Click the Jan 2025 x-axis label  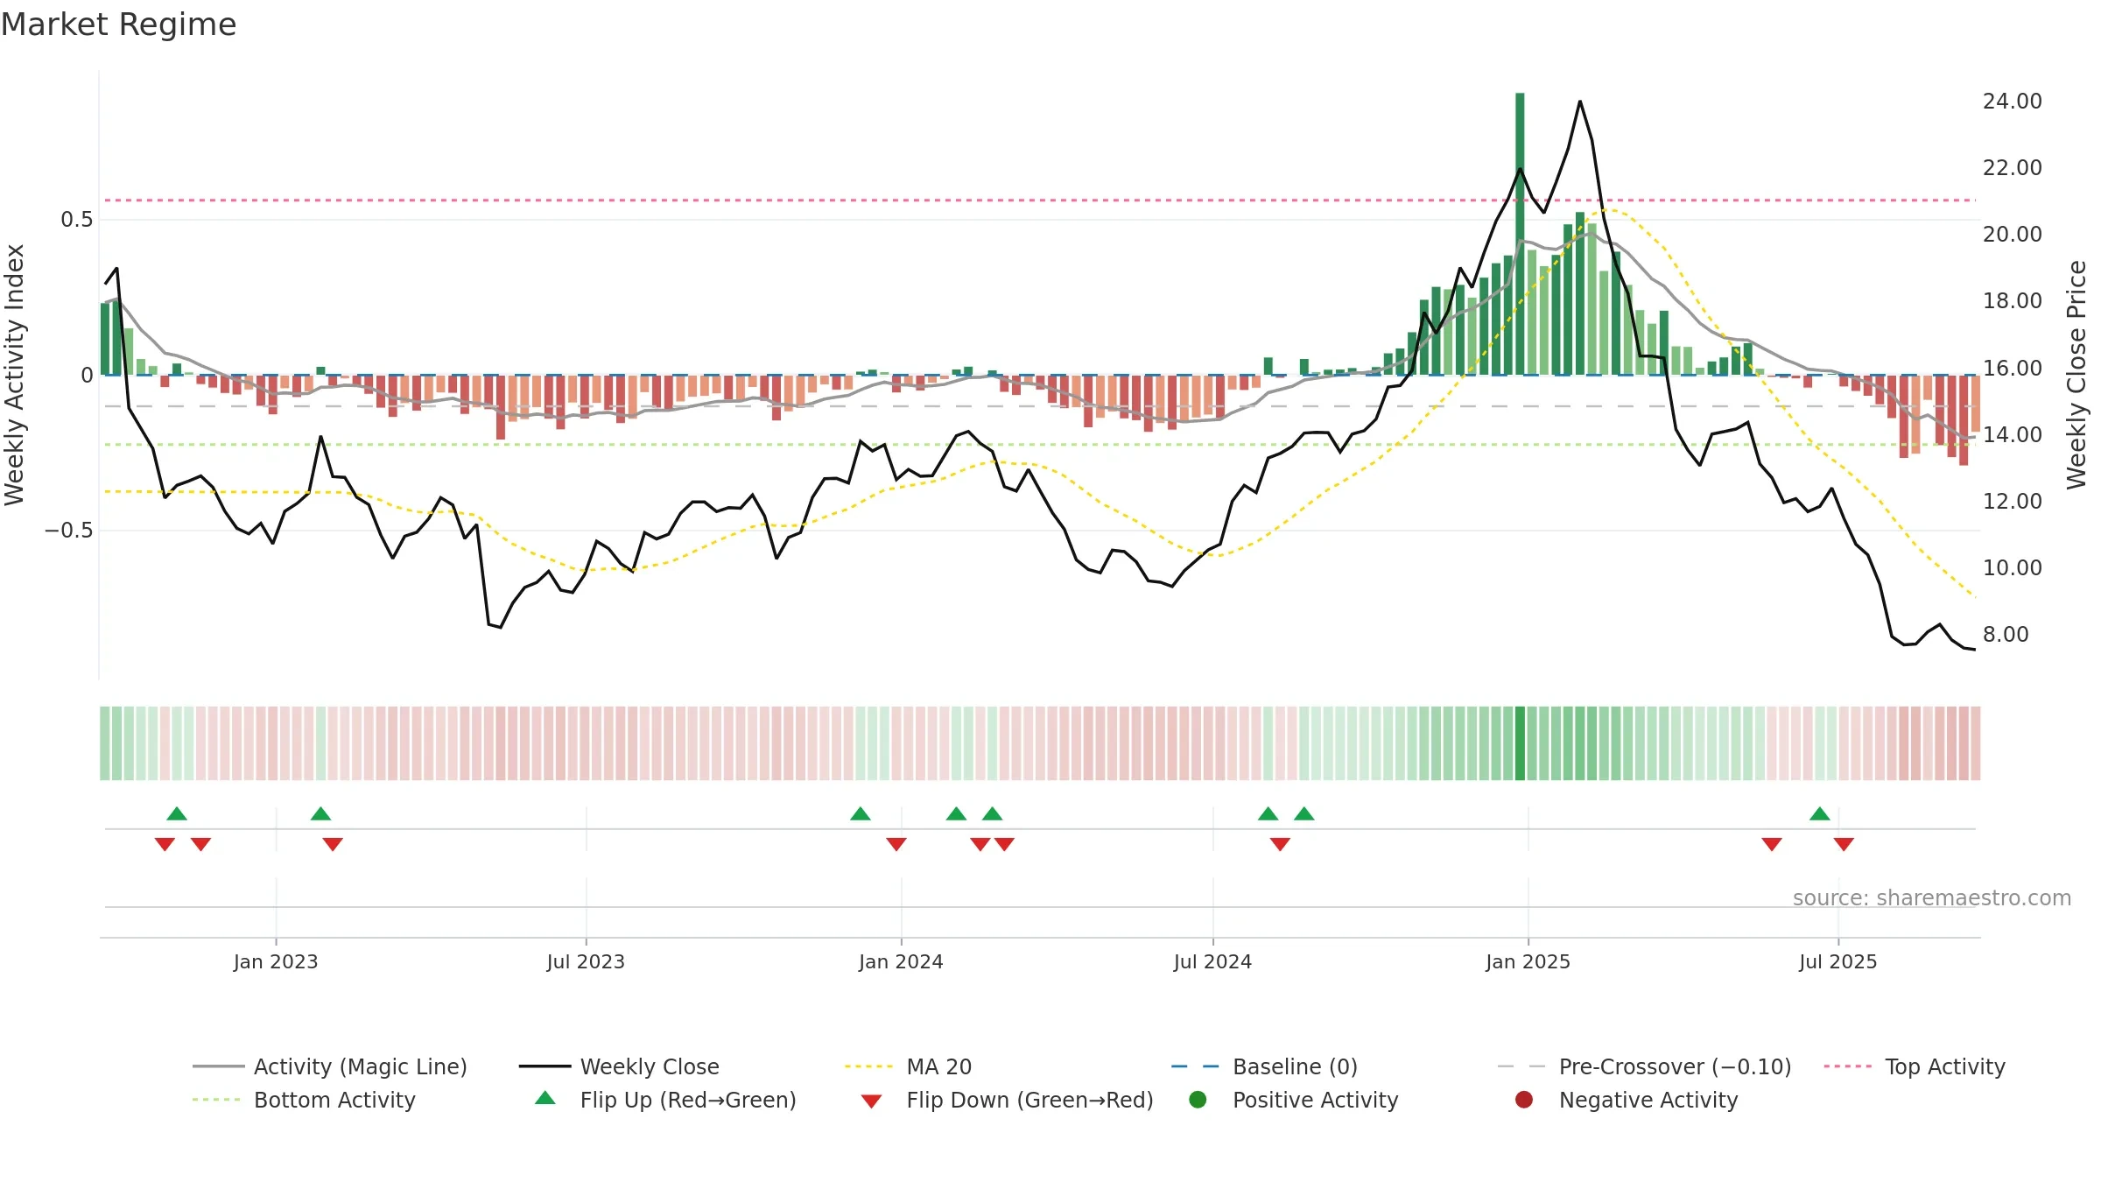[1528, 961]
